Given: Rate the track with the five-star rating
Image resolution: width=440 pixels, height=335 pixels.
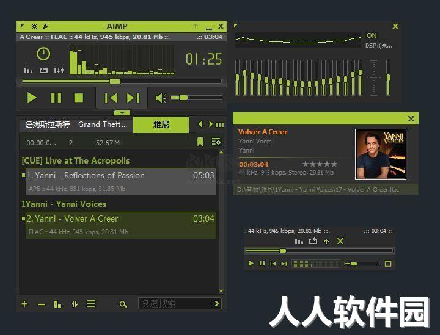Looking at the screenshot, I should (x=320, y=164).
